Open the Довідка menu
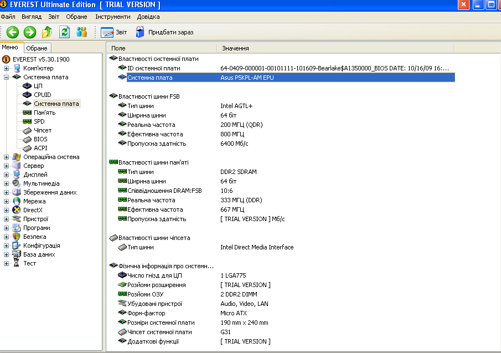This screenshot has width=501, height=353. pos(148,17)
